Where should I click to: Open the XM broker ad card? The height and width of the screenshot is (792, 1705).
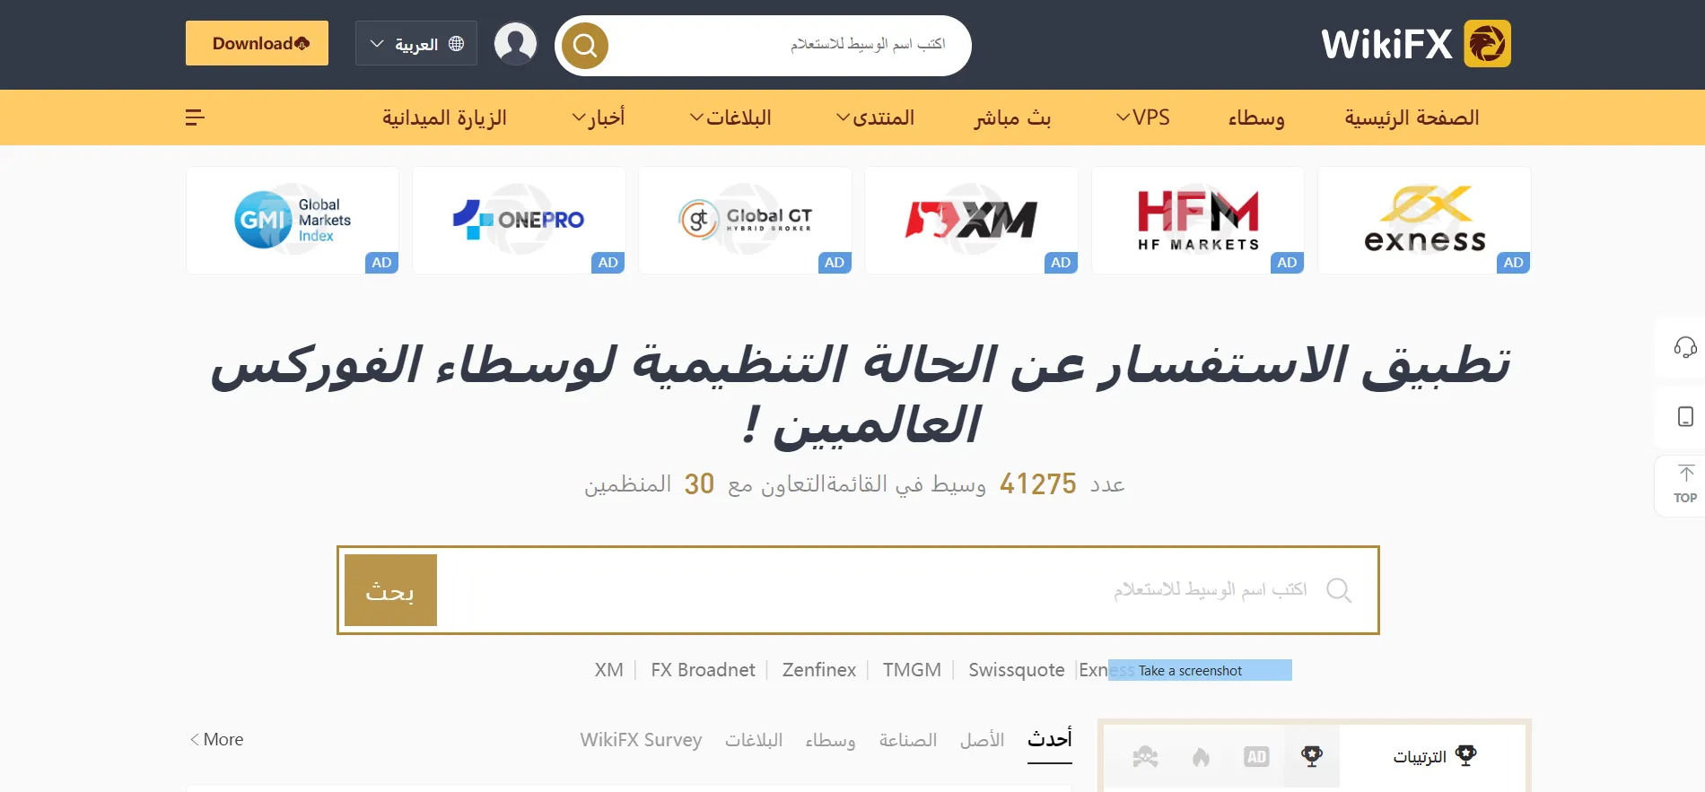(x=971, y=220)
